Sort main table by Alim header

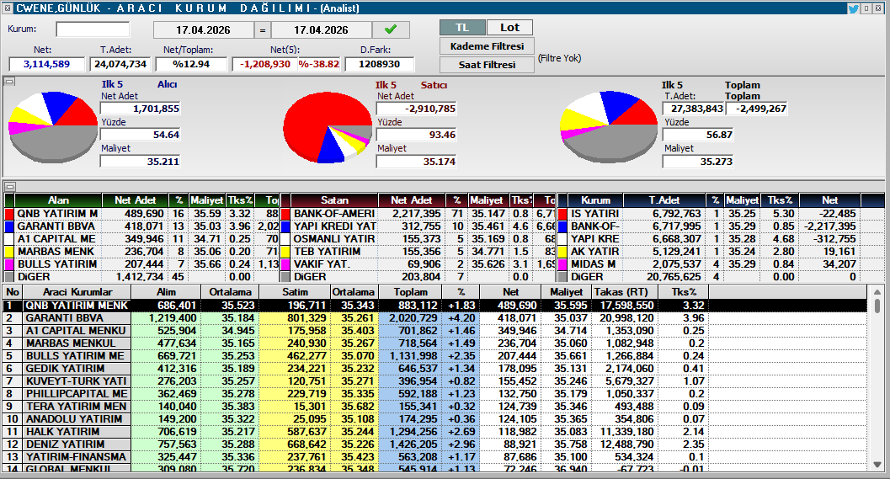tap(166, 292)
